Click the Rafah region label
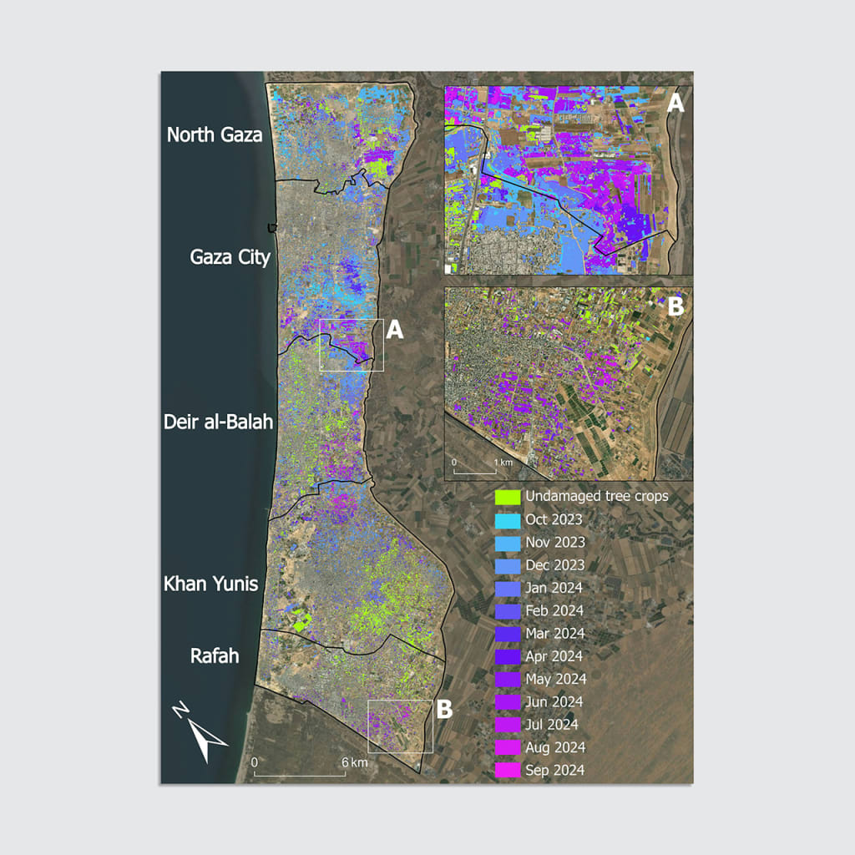Screen dimensions: 855x855 coord(215,655)
